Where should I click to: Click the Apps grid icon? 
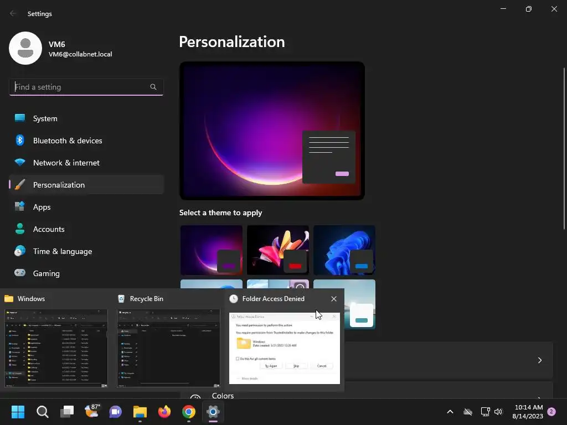[x=20, y=206]
